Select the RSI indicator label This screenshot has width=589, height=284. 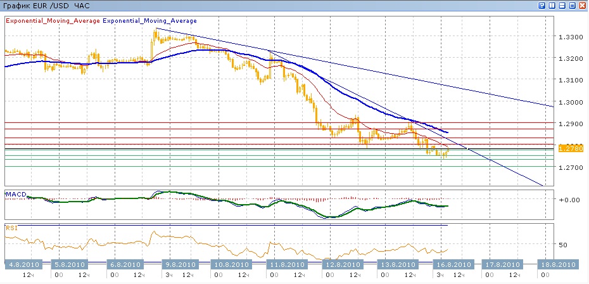11,226
